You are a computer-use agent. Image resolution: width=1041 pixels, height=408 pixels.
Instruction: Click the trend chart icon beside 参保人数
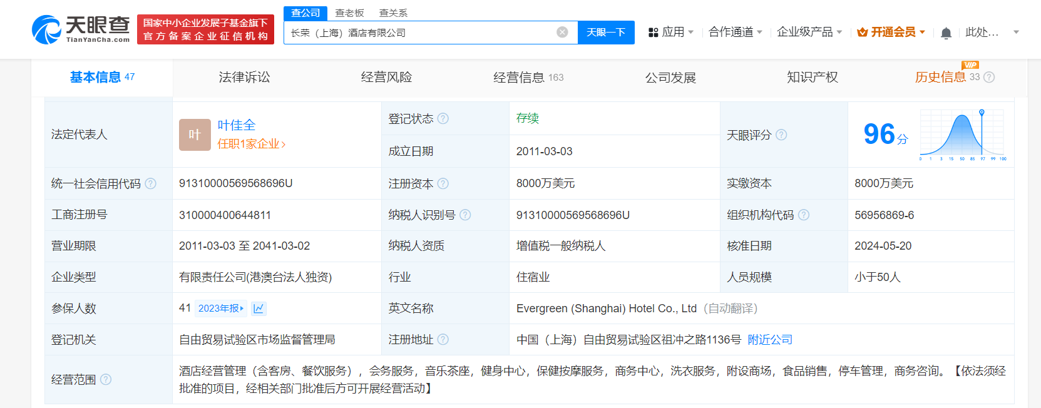tap(259, 309)
